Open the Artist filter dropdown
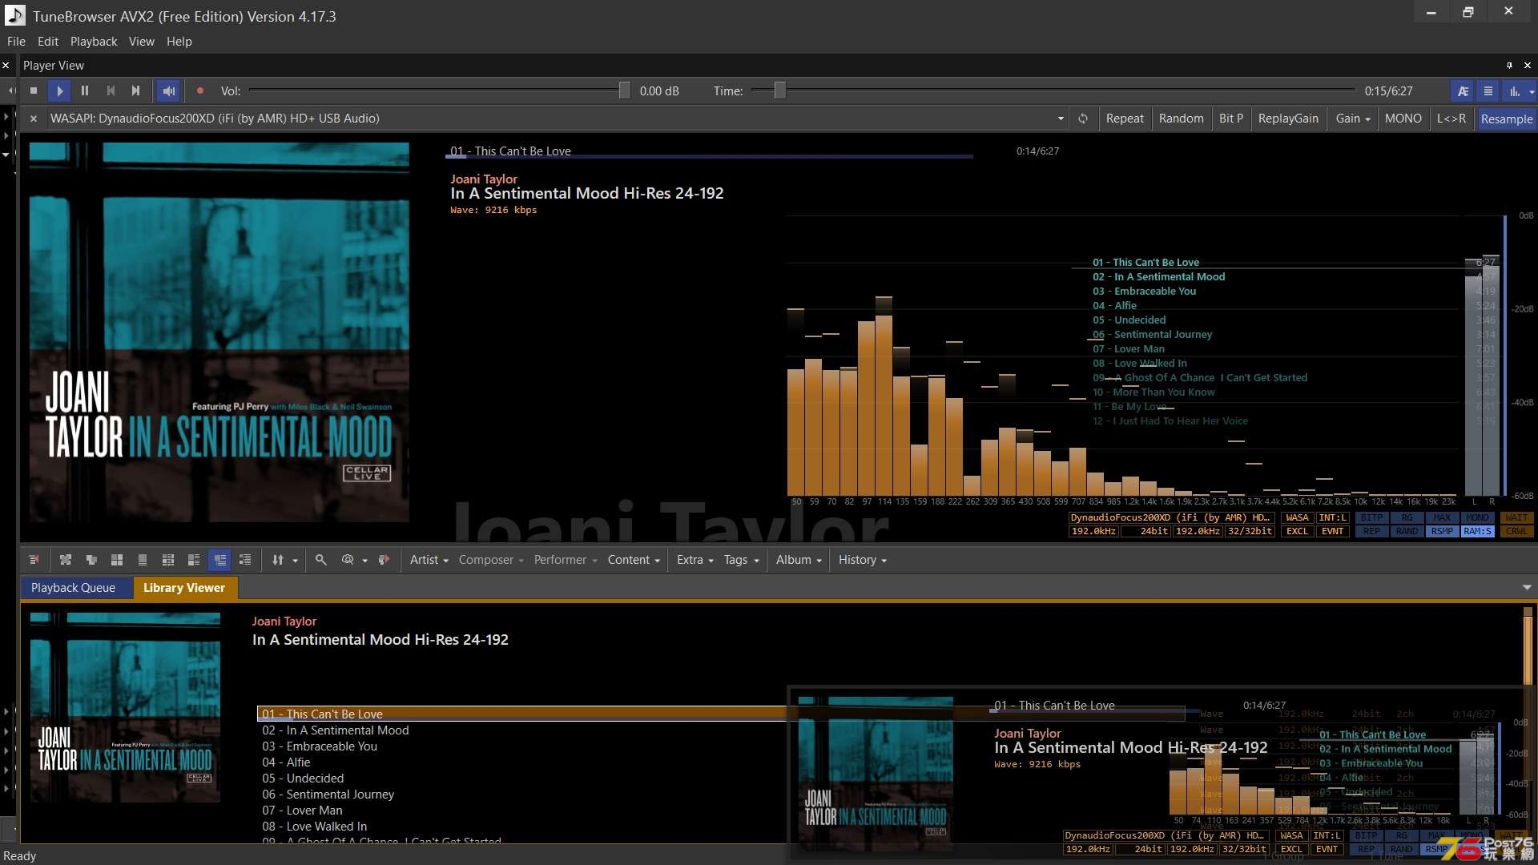The image size is (1538, 865). click(x=429, y=560)
